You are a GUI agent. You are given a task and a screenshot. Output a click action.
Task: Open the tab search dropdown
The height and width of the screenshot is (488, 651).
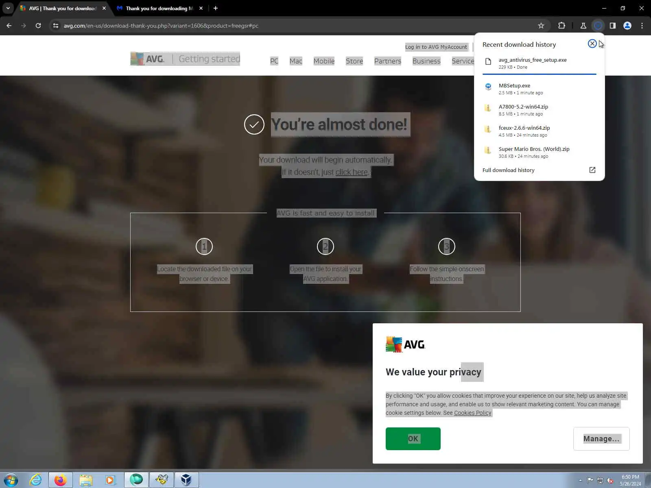(x=8, y=8)
